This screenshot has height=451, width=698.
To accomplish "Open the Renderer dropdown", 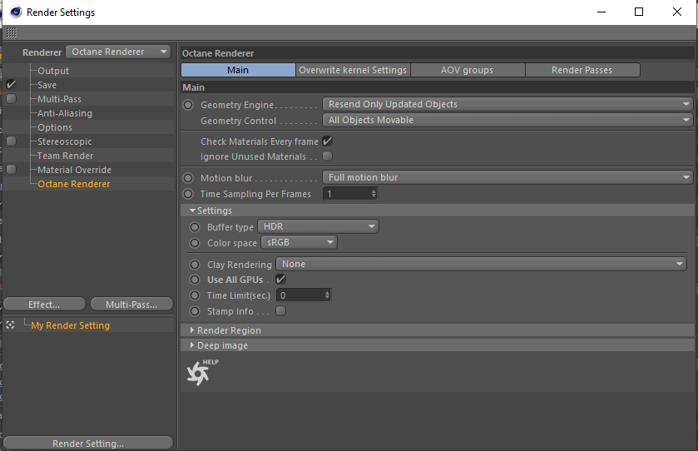I will [118, 52].
